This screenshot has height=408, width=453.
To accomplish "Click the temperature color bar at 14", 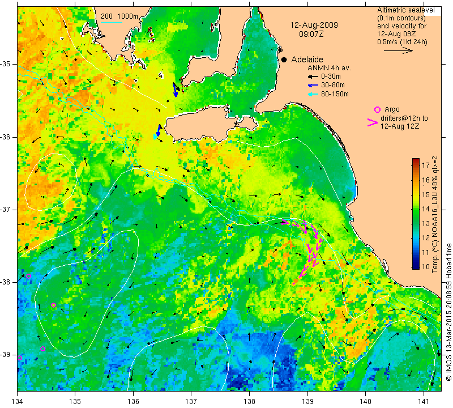I will click(x=416, y=209).
